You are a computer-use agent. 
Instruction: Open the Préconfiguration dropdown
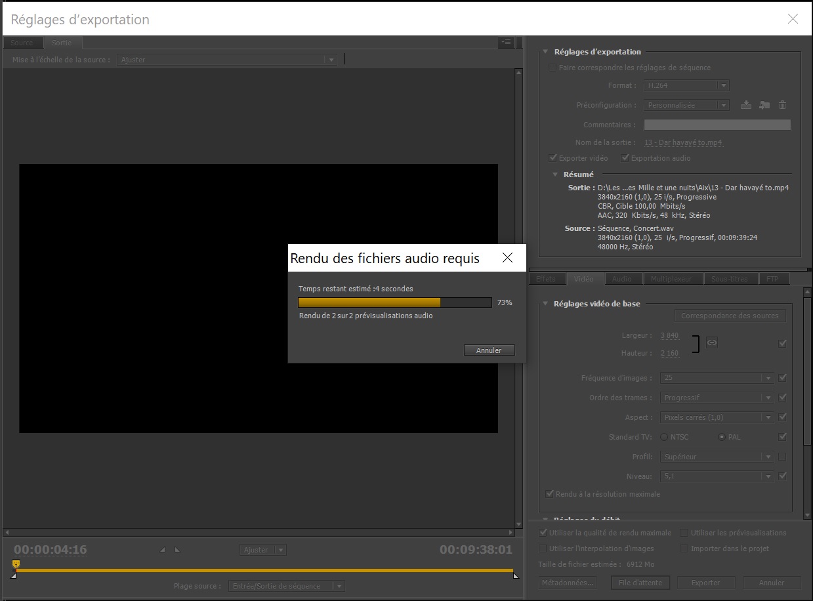pyautogui.click(x=686, y=105)
